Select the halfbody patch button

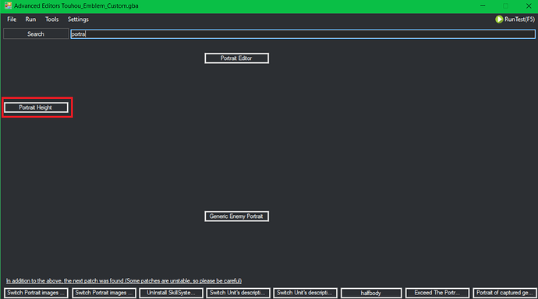371,293
